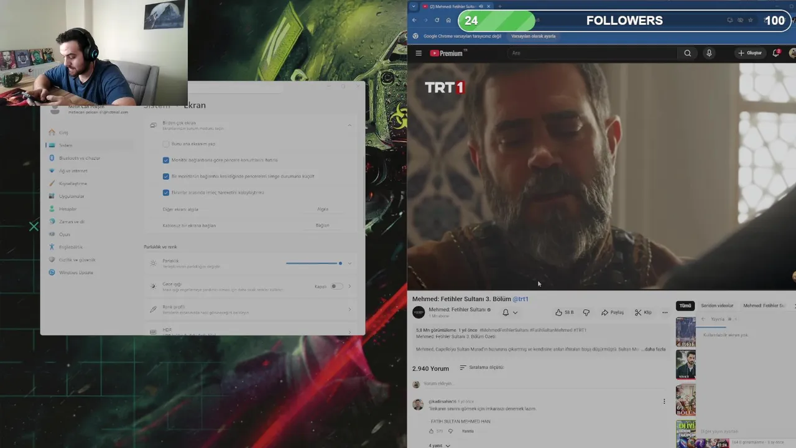
Task: Select Sistem in Settings sidebar
Action: 89,145
